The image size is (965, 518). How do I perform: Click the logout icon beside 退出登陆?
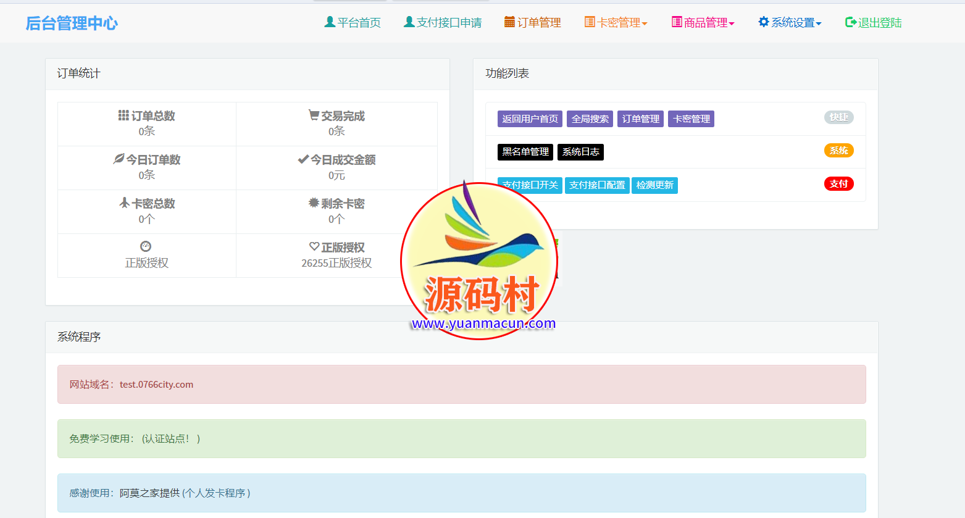[851, 22]
